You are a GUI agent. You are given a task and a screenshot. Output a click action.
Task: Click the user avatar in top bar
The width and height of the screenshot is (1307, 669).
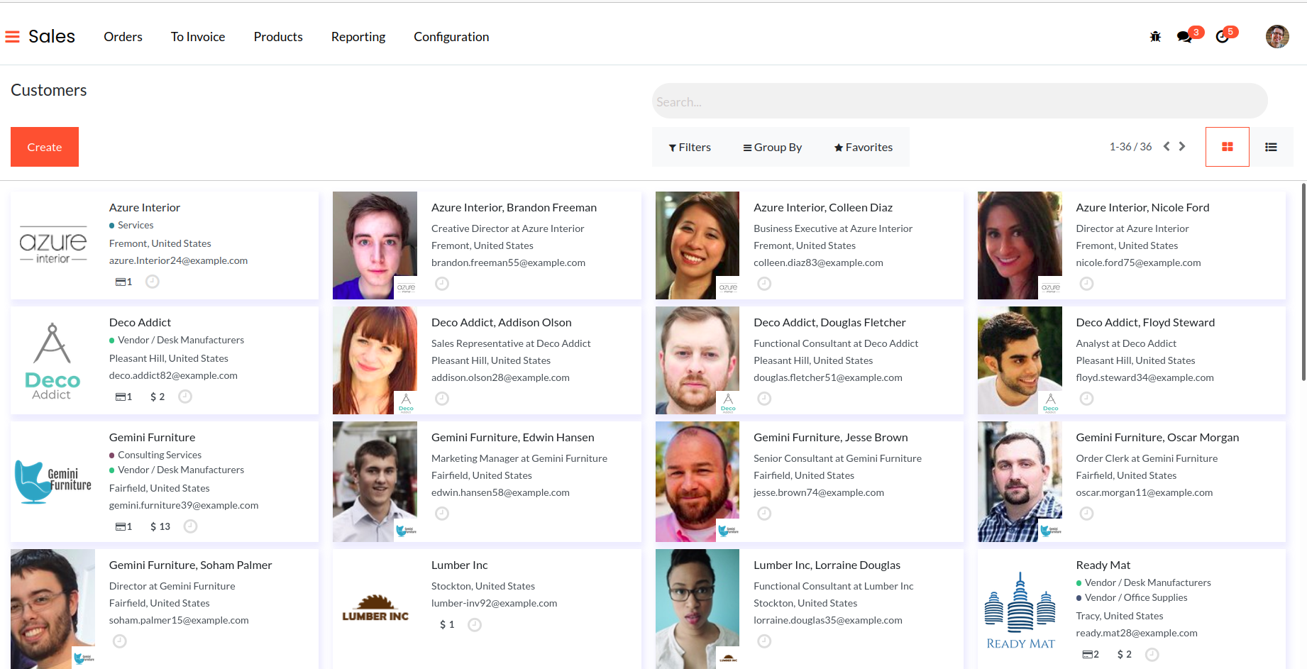1276,36
